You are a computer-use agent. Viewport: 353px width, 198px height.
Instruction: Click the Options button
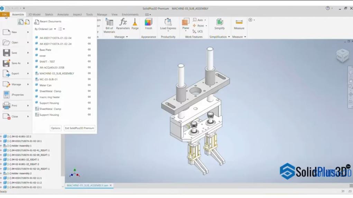pos(56,128)
